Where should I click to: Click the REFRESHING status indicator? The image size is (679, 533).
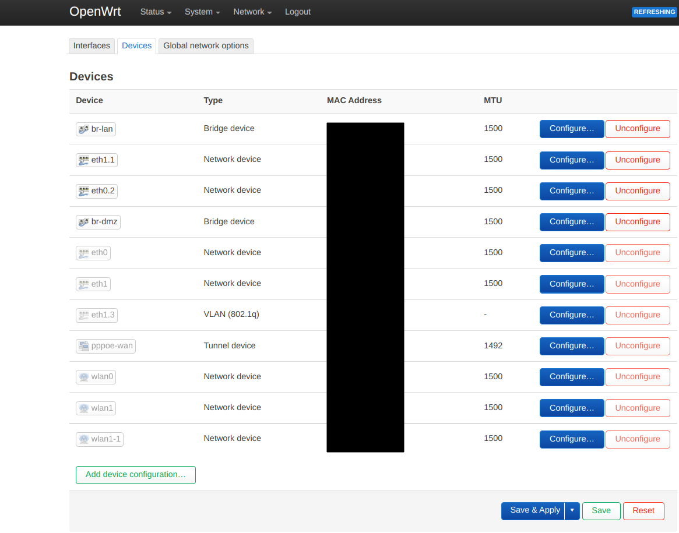click(654, 12)
